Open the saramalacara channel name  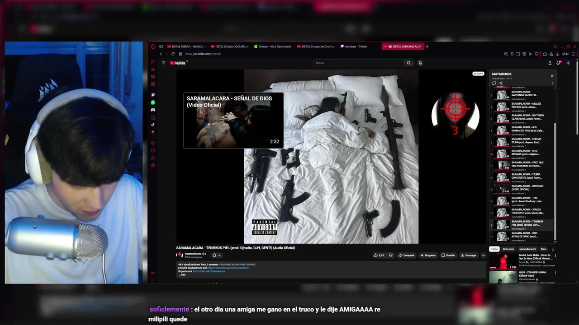[x=194, y=254]
